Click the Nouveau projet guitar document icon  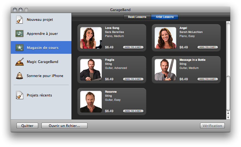19,20
